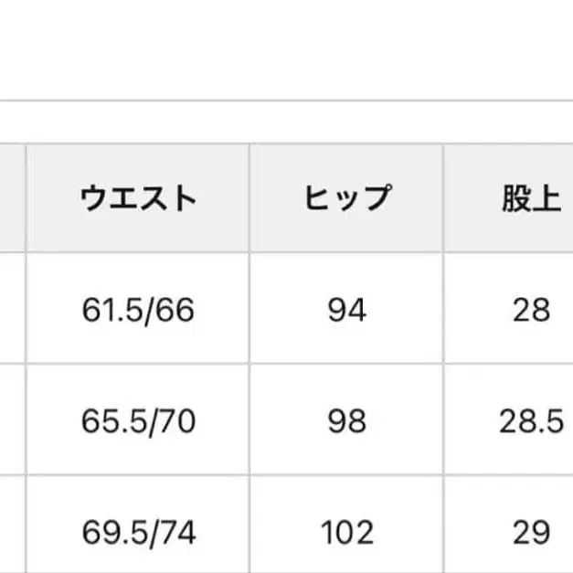Click the gap between divider and table header

(x=286, y=122)
